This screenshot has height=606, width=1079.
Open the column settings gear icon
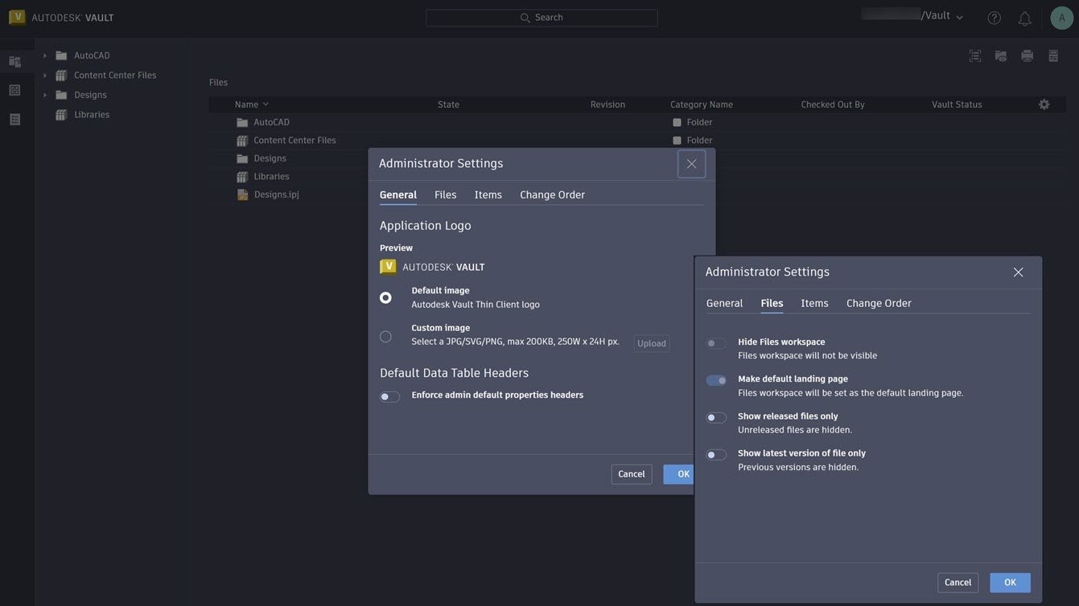coord(1044,104)
